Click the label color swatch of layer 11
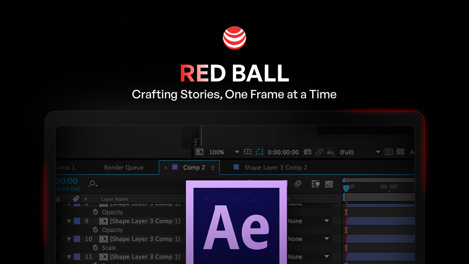The image size is (469, 264). [x=77, y=257]
